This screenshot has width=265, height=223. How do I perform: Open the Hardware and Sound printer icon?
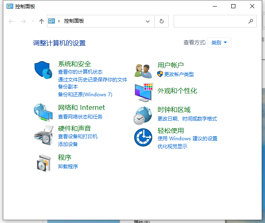44,135
